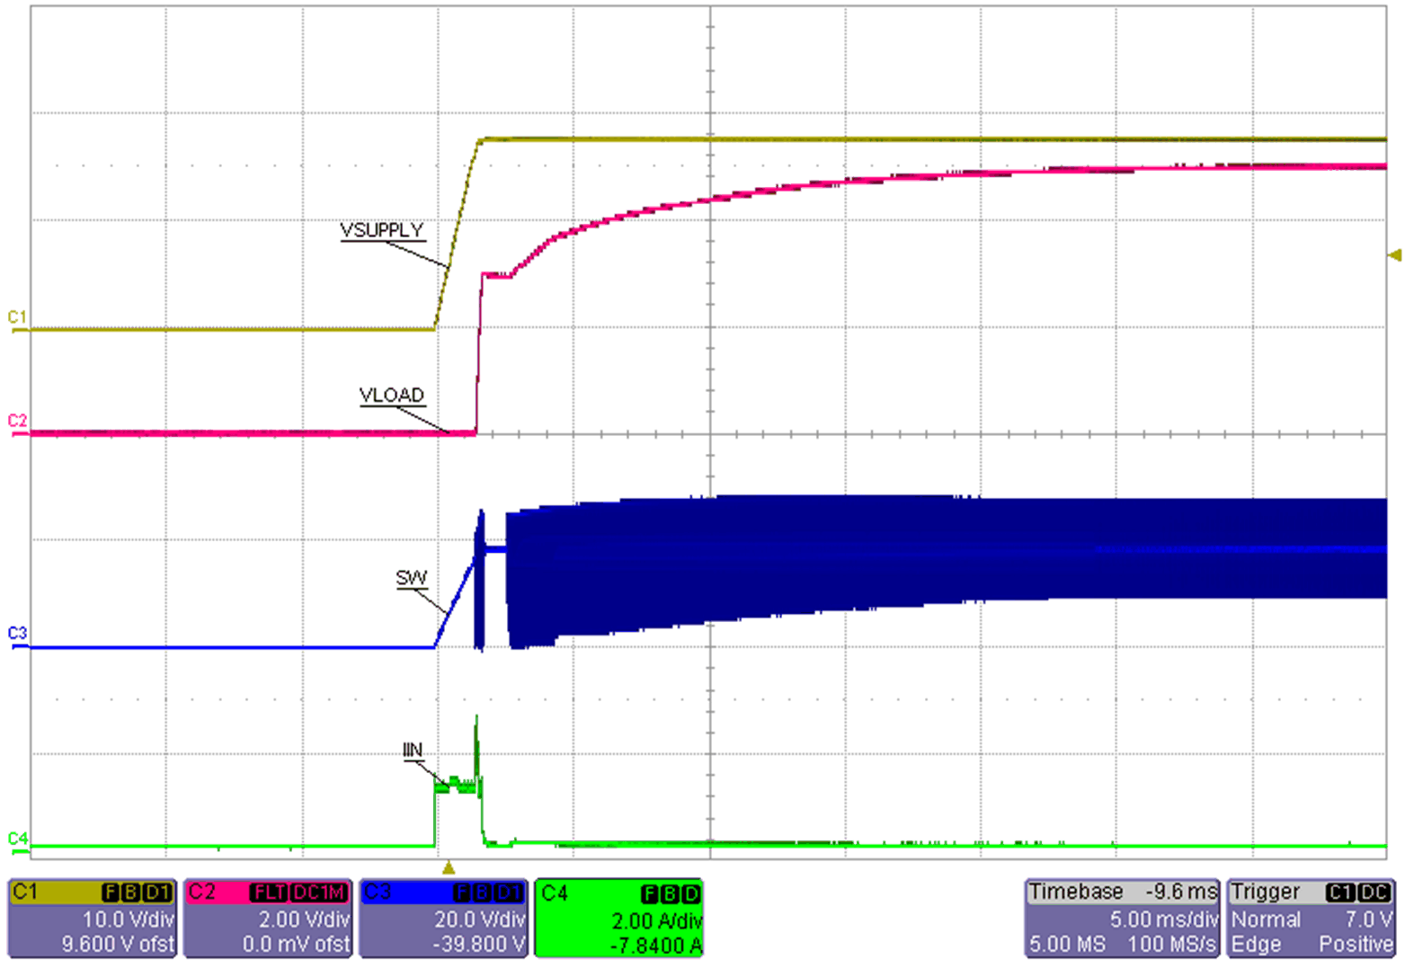Select the green C4 channel descriptor box
Viewport: 1405px width, 960px height.
(619, 918)
